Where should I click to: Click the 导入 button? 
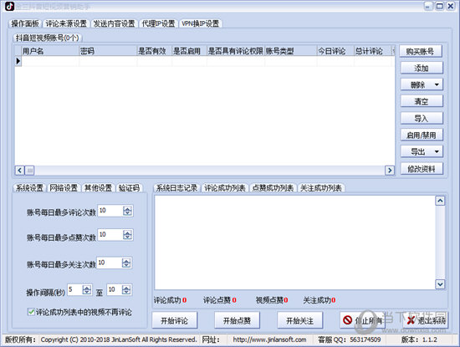(422, 118)
